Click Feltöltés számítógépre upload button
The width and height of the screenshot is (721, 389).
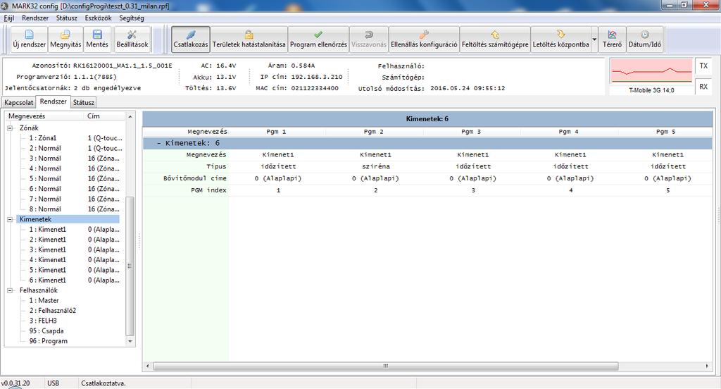pos(495,39)
